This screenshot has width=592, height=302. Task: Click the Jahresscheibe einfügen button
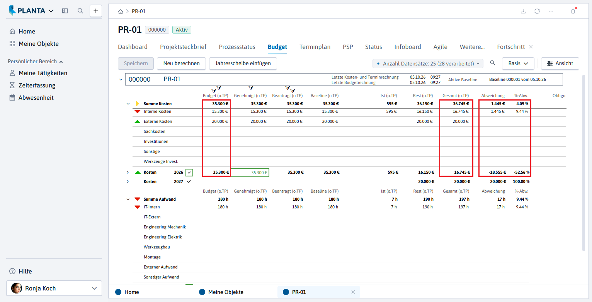coord(243,63)
